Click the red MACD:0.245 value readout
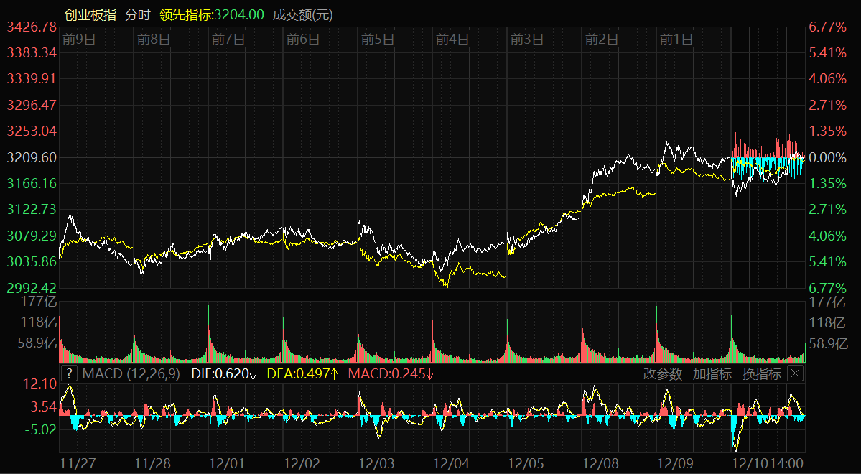The image size is (861, 474). pyautogui.click(x=391, y=373)
